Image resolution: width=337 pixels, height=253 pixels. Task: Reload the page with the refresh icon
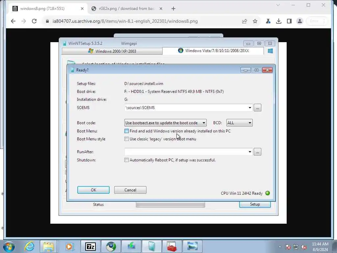tap(34, 21)
